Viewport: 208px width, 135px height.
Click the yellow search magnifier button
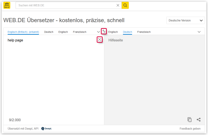pyautogui.click(x=125, y=5)
